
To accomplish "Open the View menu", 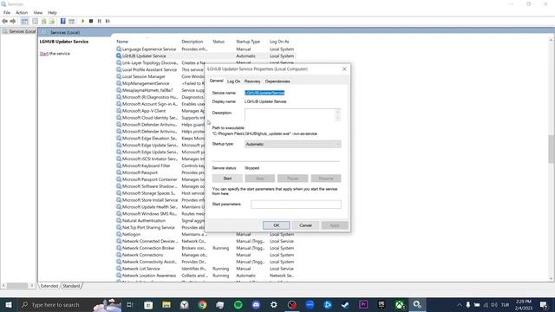I will tap(38, 13).
